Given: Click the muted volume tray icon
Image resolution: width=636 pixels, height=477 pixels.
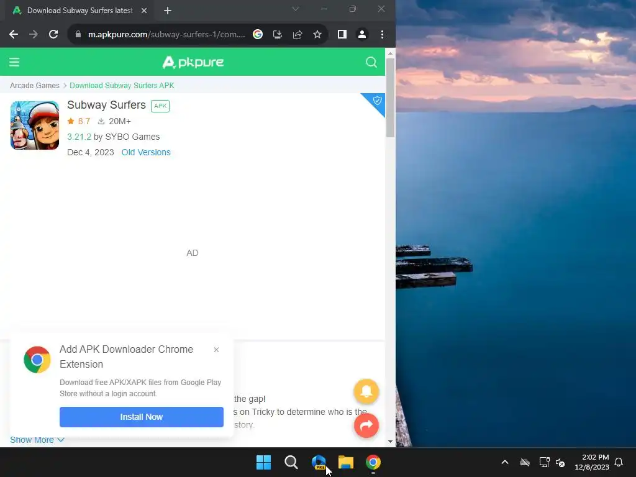Looking at the screenshot, I should pyautogui.click(x=560, y=462).
